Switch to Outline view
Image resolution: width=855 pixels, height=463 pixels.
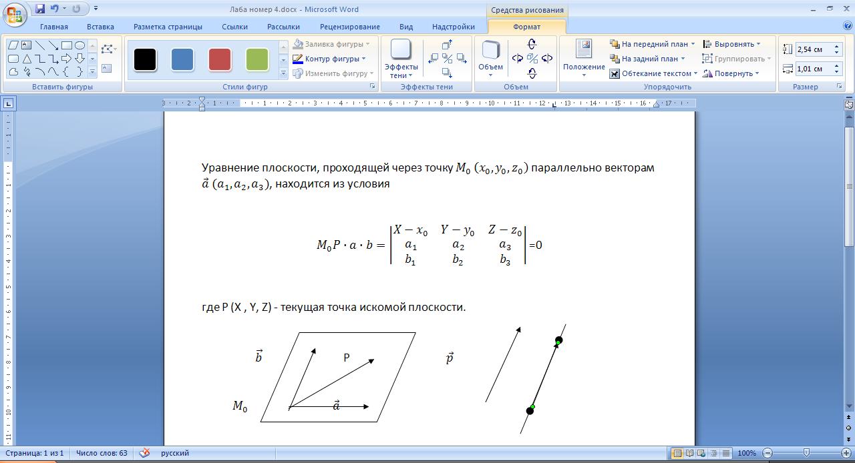(x=713, y=453)
